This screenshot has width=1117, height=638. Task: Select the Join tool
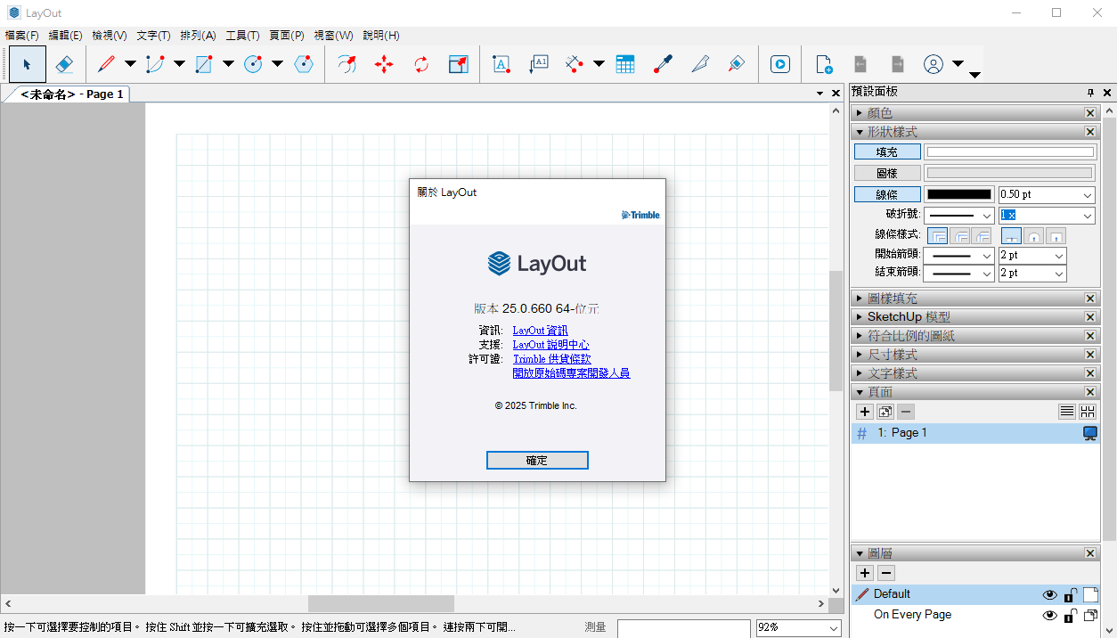pos(737,64)
